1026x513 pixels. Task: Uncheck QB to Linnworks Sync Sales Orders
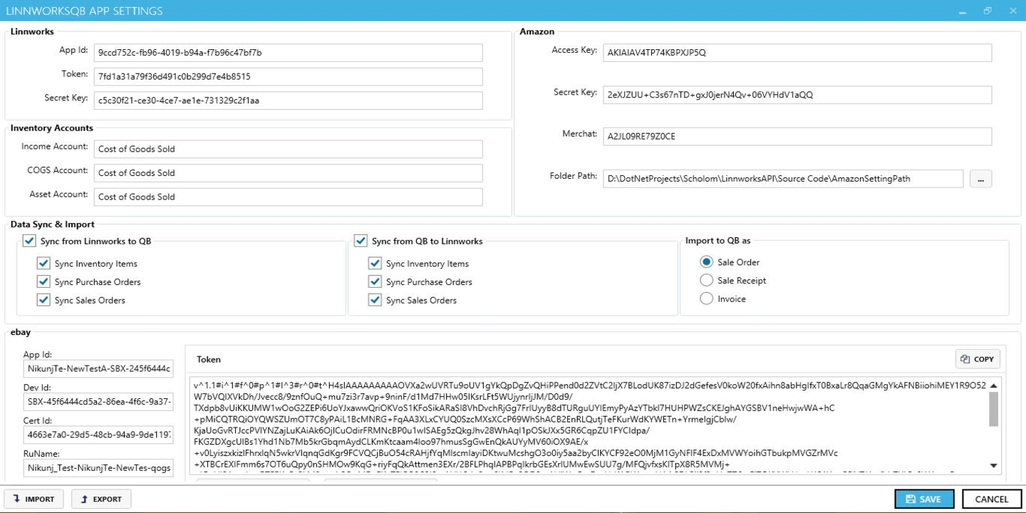[x=375, y=300]
